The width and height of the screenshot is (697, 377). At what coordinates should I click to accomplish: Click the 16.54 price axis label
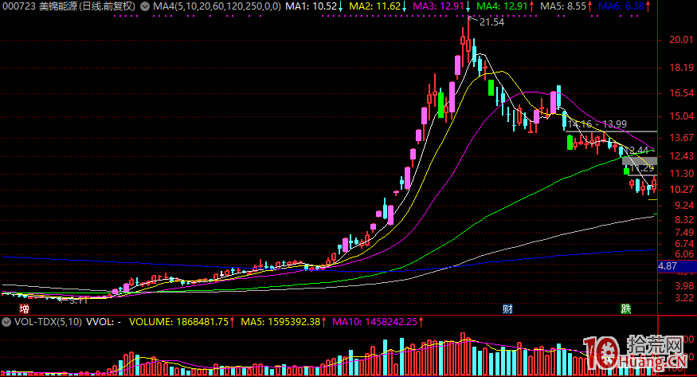(x=681, y=93)
